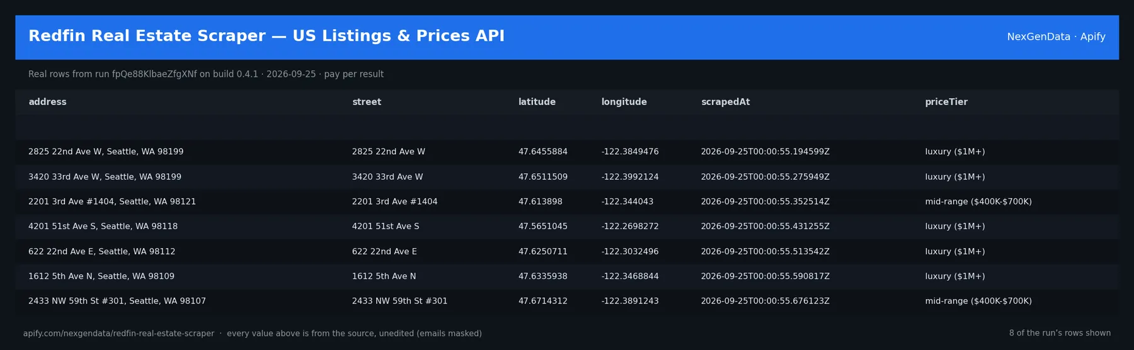Click address 4201 51st Ave S, Seattle, WA 98118
Screen dimensions: 1134x350
pyautogui.click(x=103, y=226)
